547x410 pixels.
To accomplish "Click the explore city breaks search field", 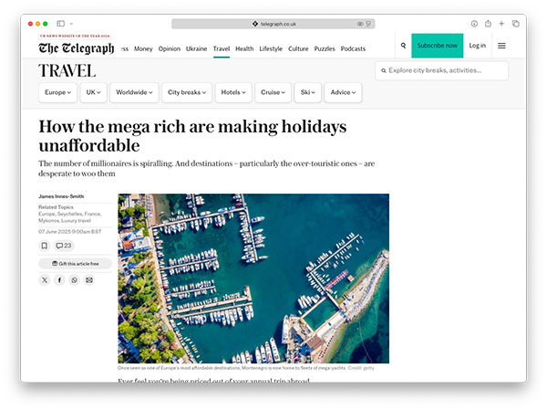I will point(441,70).
